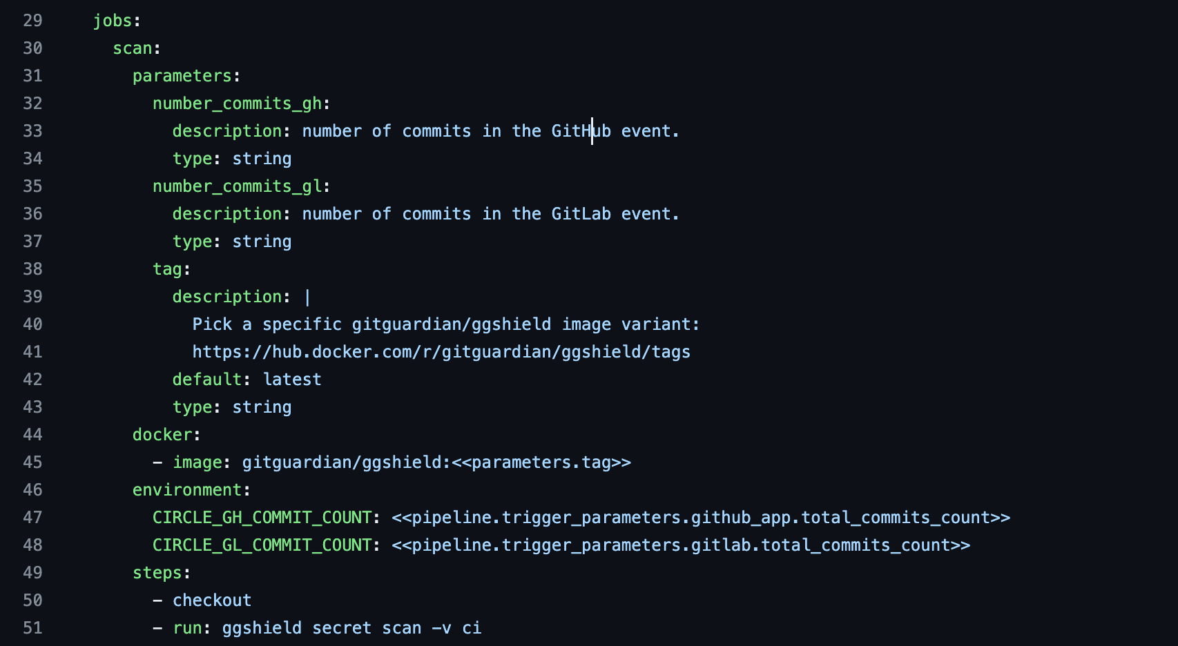Click line number 44 beside docker
1178x646 pixels.
pos(32,435)
